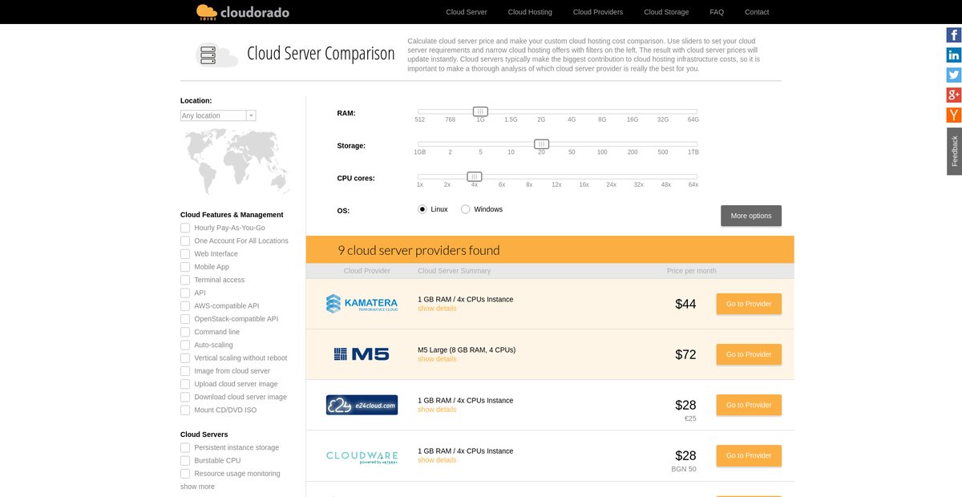Open Cloud Storage menu item
The height and width of the screenshot is (497, 962).
coord(666,12)
